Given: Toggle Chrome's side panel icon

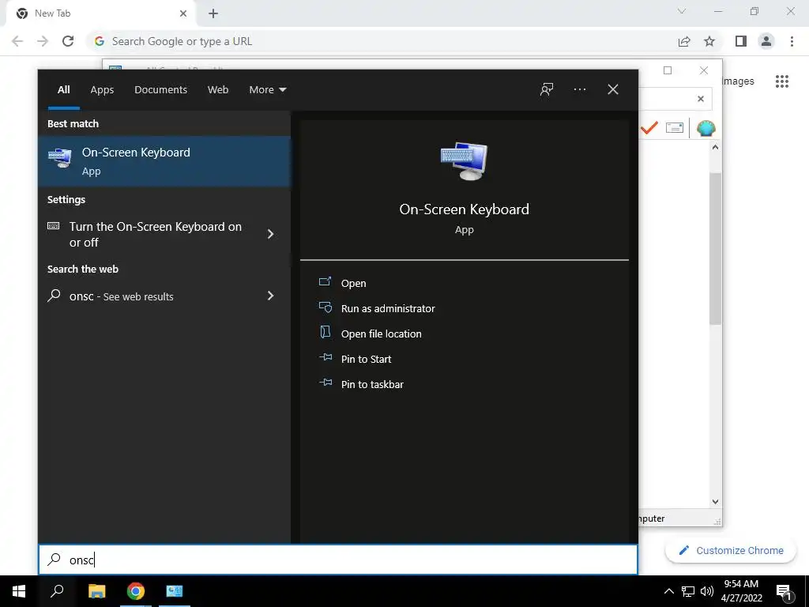Looking at the screenshot, I should [x=741, y=41].
